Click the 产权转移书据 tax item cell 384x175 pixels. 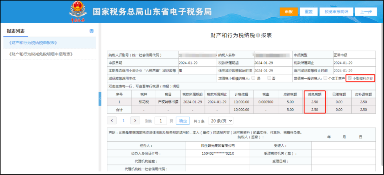(x=168, y=102)
